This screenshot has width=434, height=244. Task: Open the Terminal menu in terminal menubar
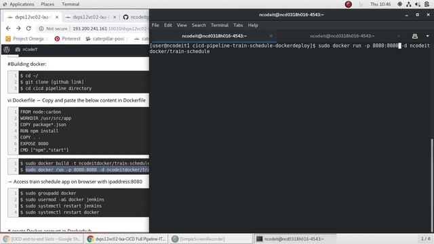(x=220, y=25)
